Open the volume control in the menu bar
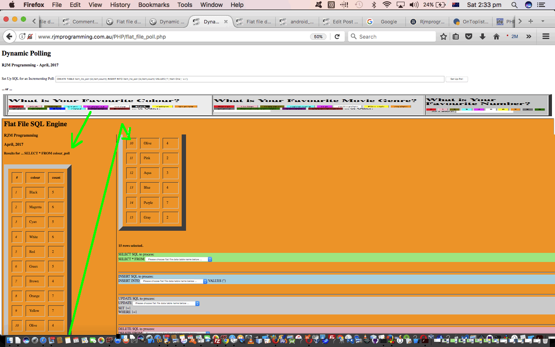This screenshot has width=555, height=347. click(414, 5)
